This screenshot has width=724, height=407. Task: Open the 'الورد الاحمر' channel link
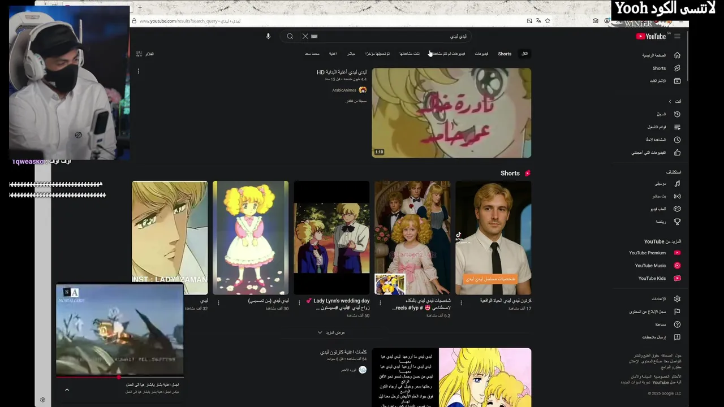coord(348,370)
